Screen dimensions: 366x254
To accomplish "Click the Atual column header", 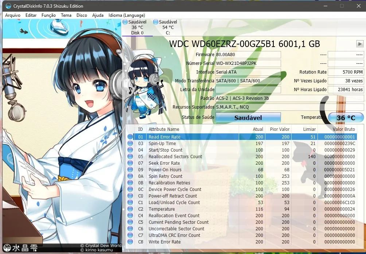I will tap(252, 129).
